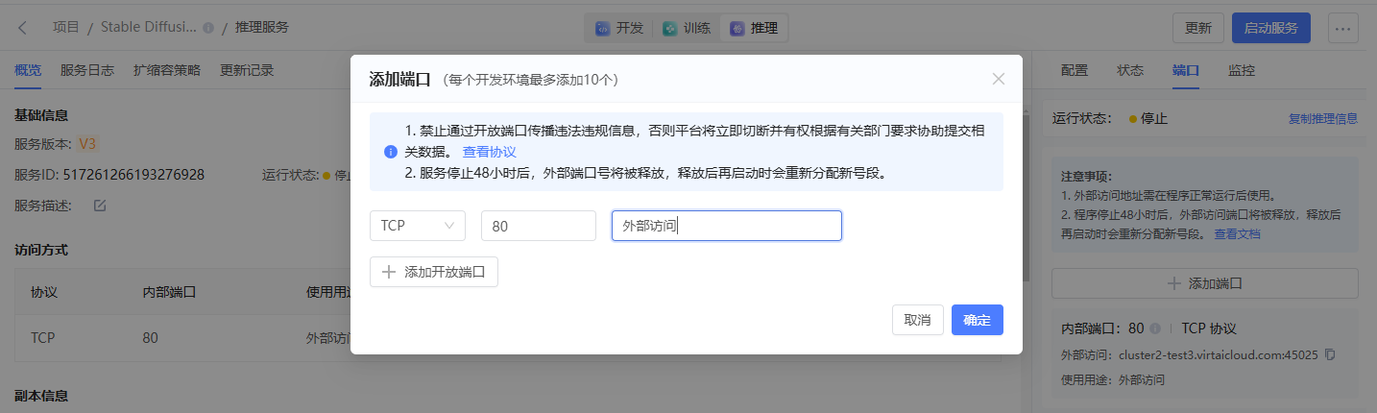Screen dimensions: 1377x413
Task: Copy the external access address icon
Action: click(1330, 354)
